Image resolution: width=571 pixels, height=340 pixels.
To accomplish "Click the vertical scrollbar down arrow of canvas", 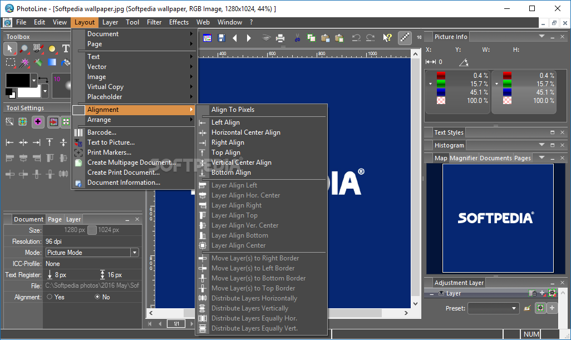I will 415,304.
